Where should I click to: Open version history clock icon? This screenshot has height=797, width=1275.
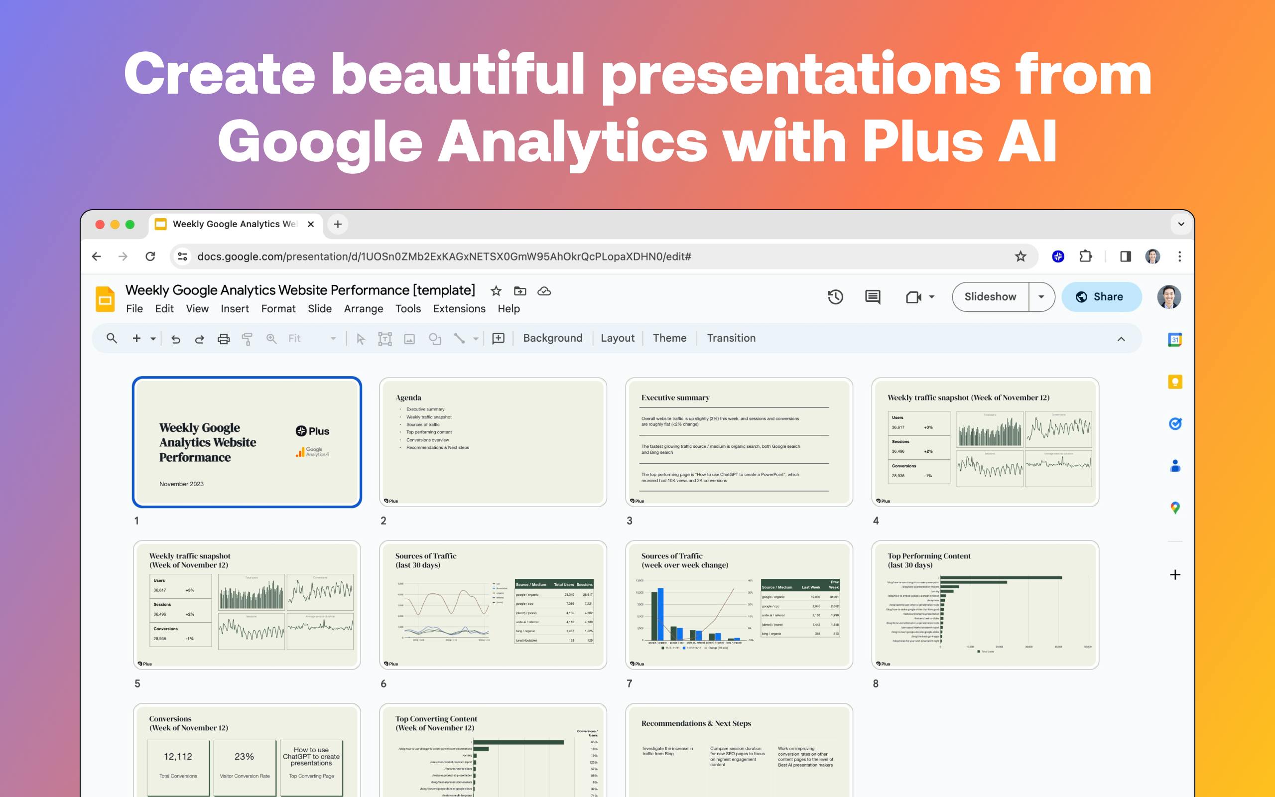tap(835, 297)
